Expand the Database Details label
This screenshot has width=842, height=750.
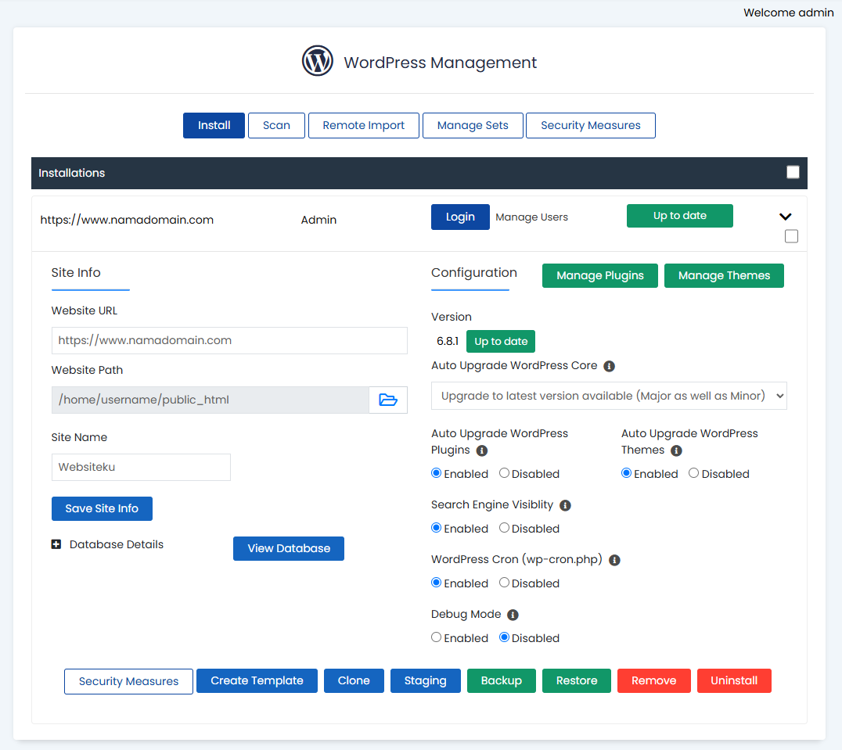click(117, 544)
